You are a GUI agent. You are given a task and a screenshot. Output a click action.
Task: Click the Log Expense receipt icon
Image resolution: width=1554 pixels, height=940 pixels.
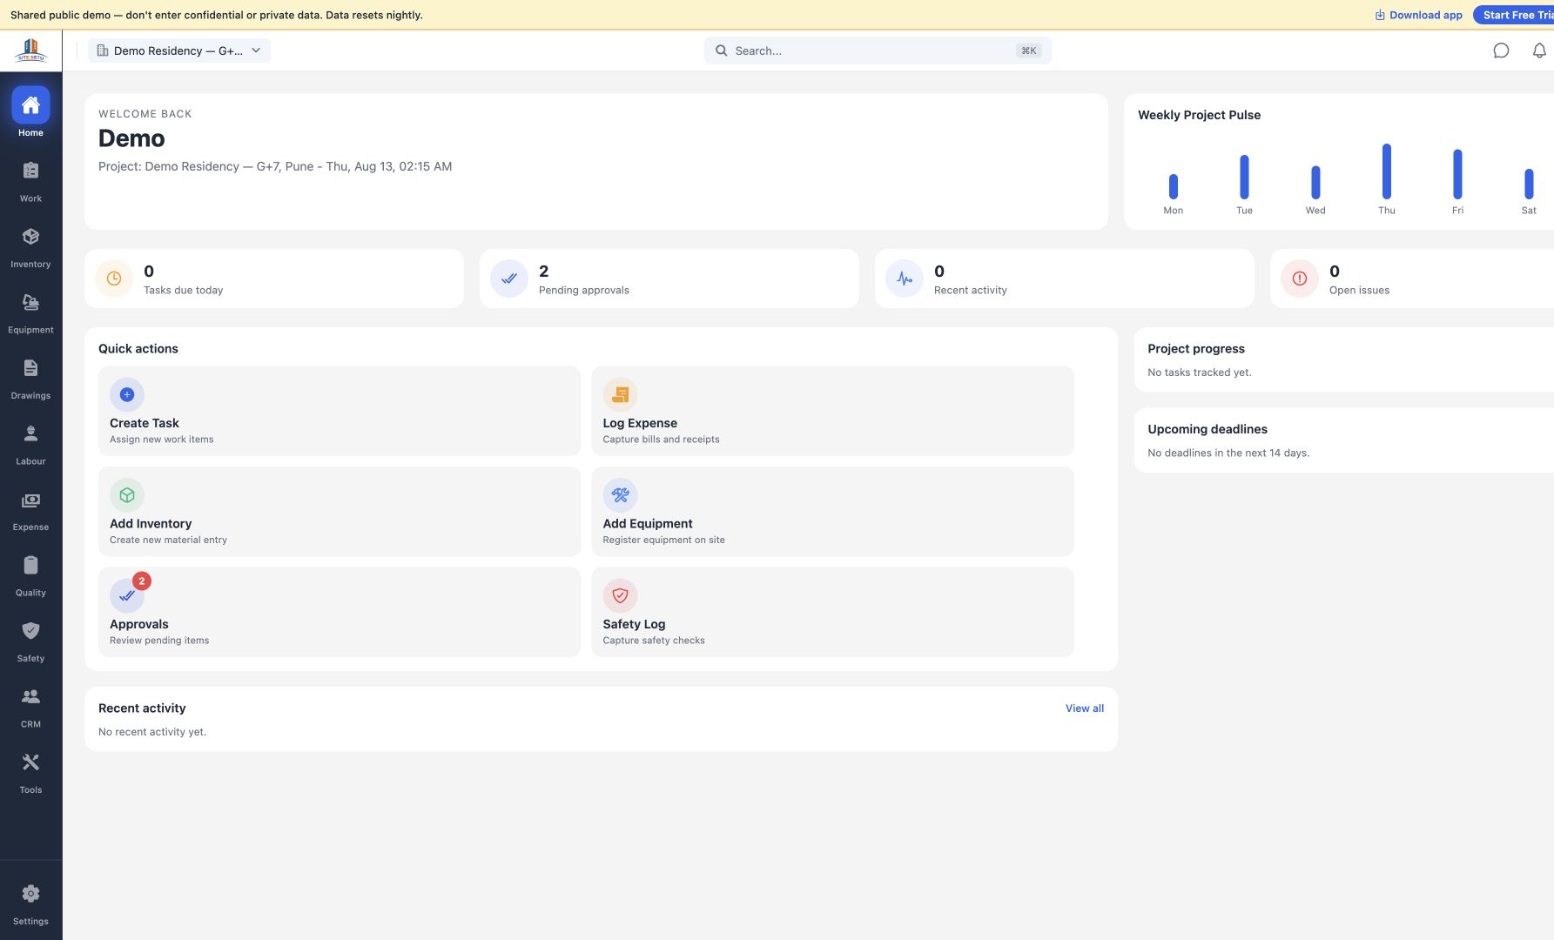[x=620, y=394]
